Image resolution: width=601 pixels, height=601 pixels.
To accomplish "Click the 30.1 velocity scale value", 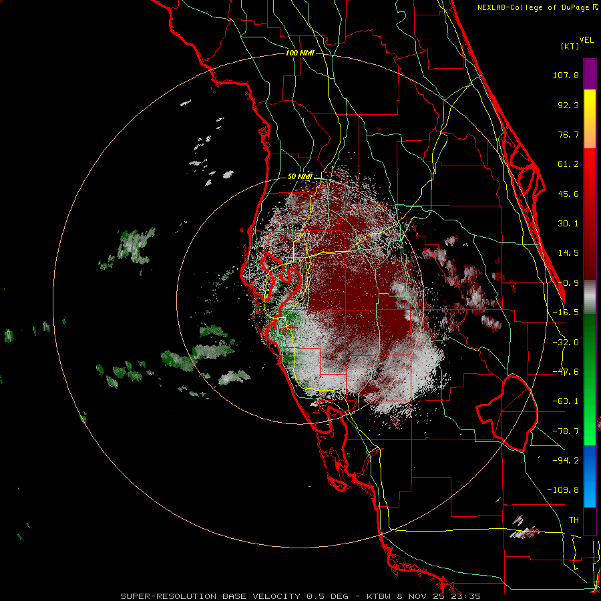I will [x=568, y=224].
